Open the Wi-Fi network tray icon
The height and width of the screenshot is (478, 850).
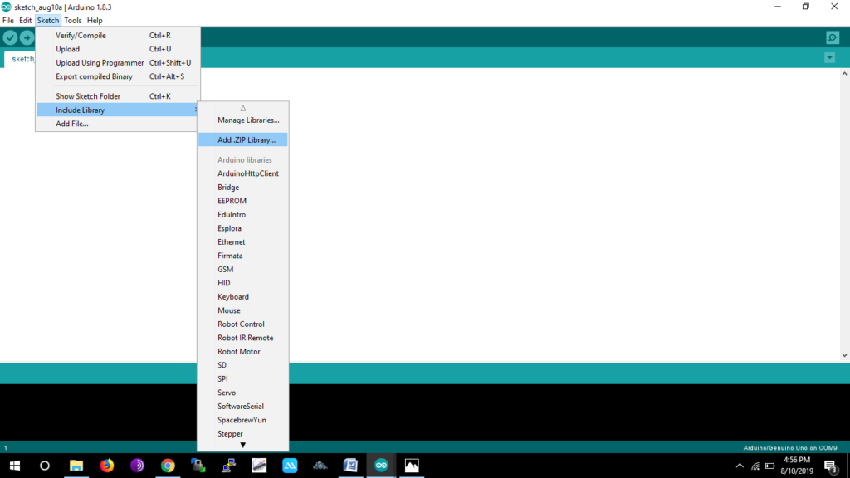(755, 466)
